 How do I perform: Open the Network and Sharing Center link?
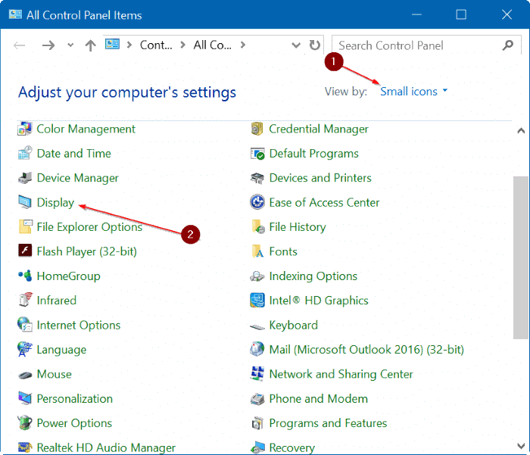pyautogui.click(x=341, y=374)
